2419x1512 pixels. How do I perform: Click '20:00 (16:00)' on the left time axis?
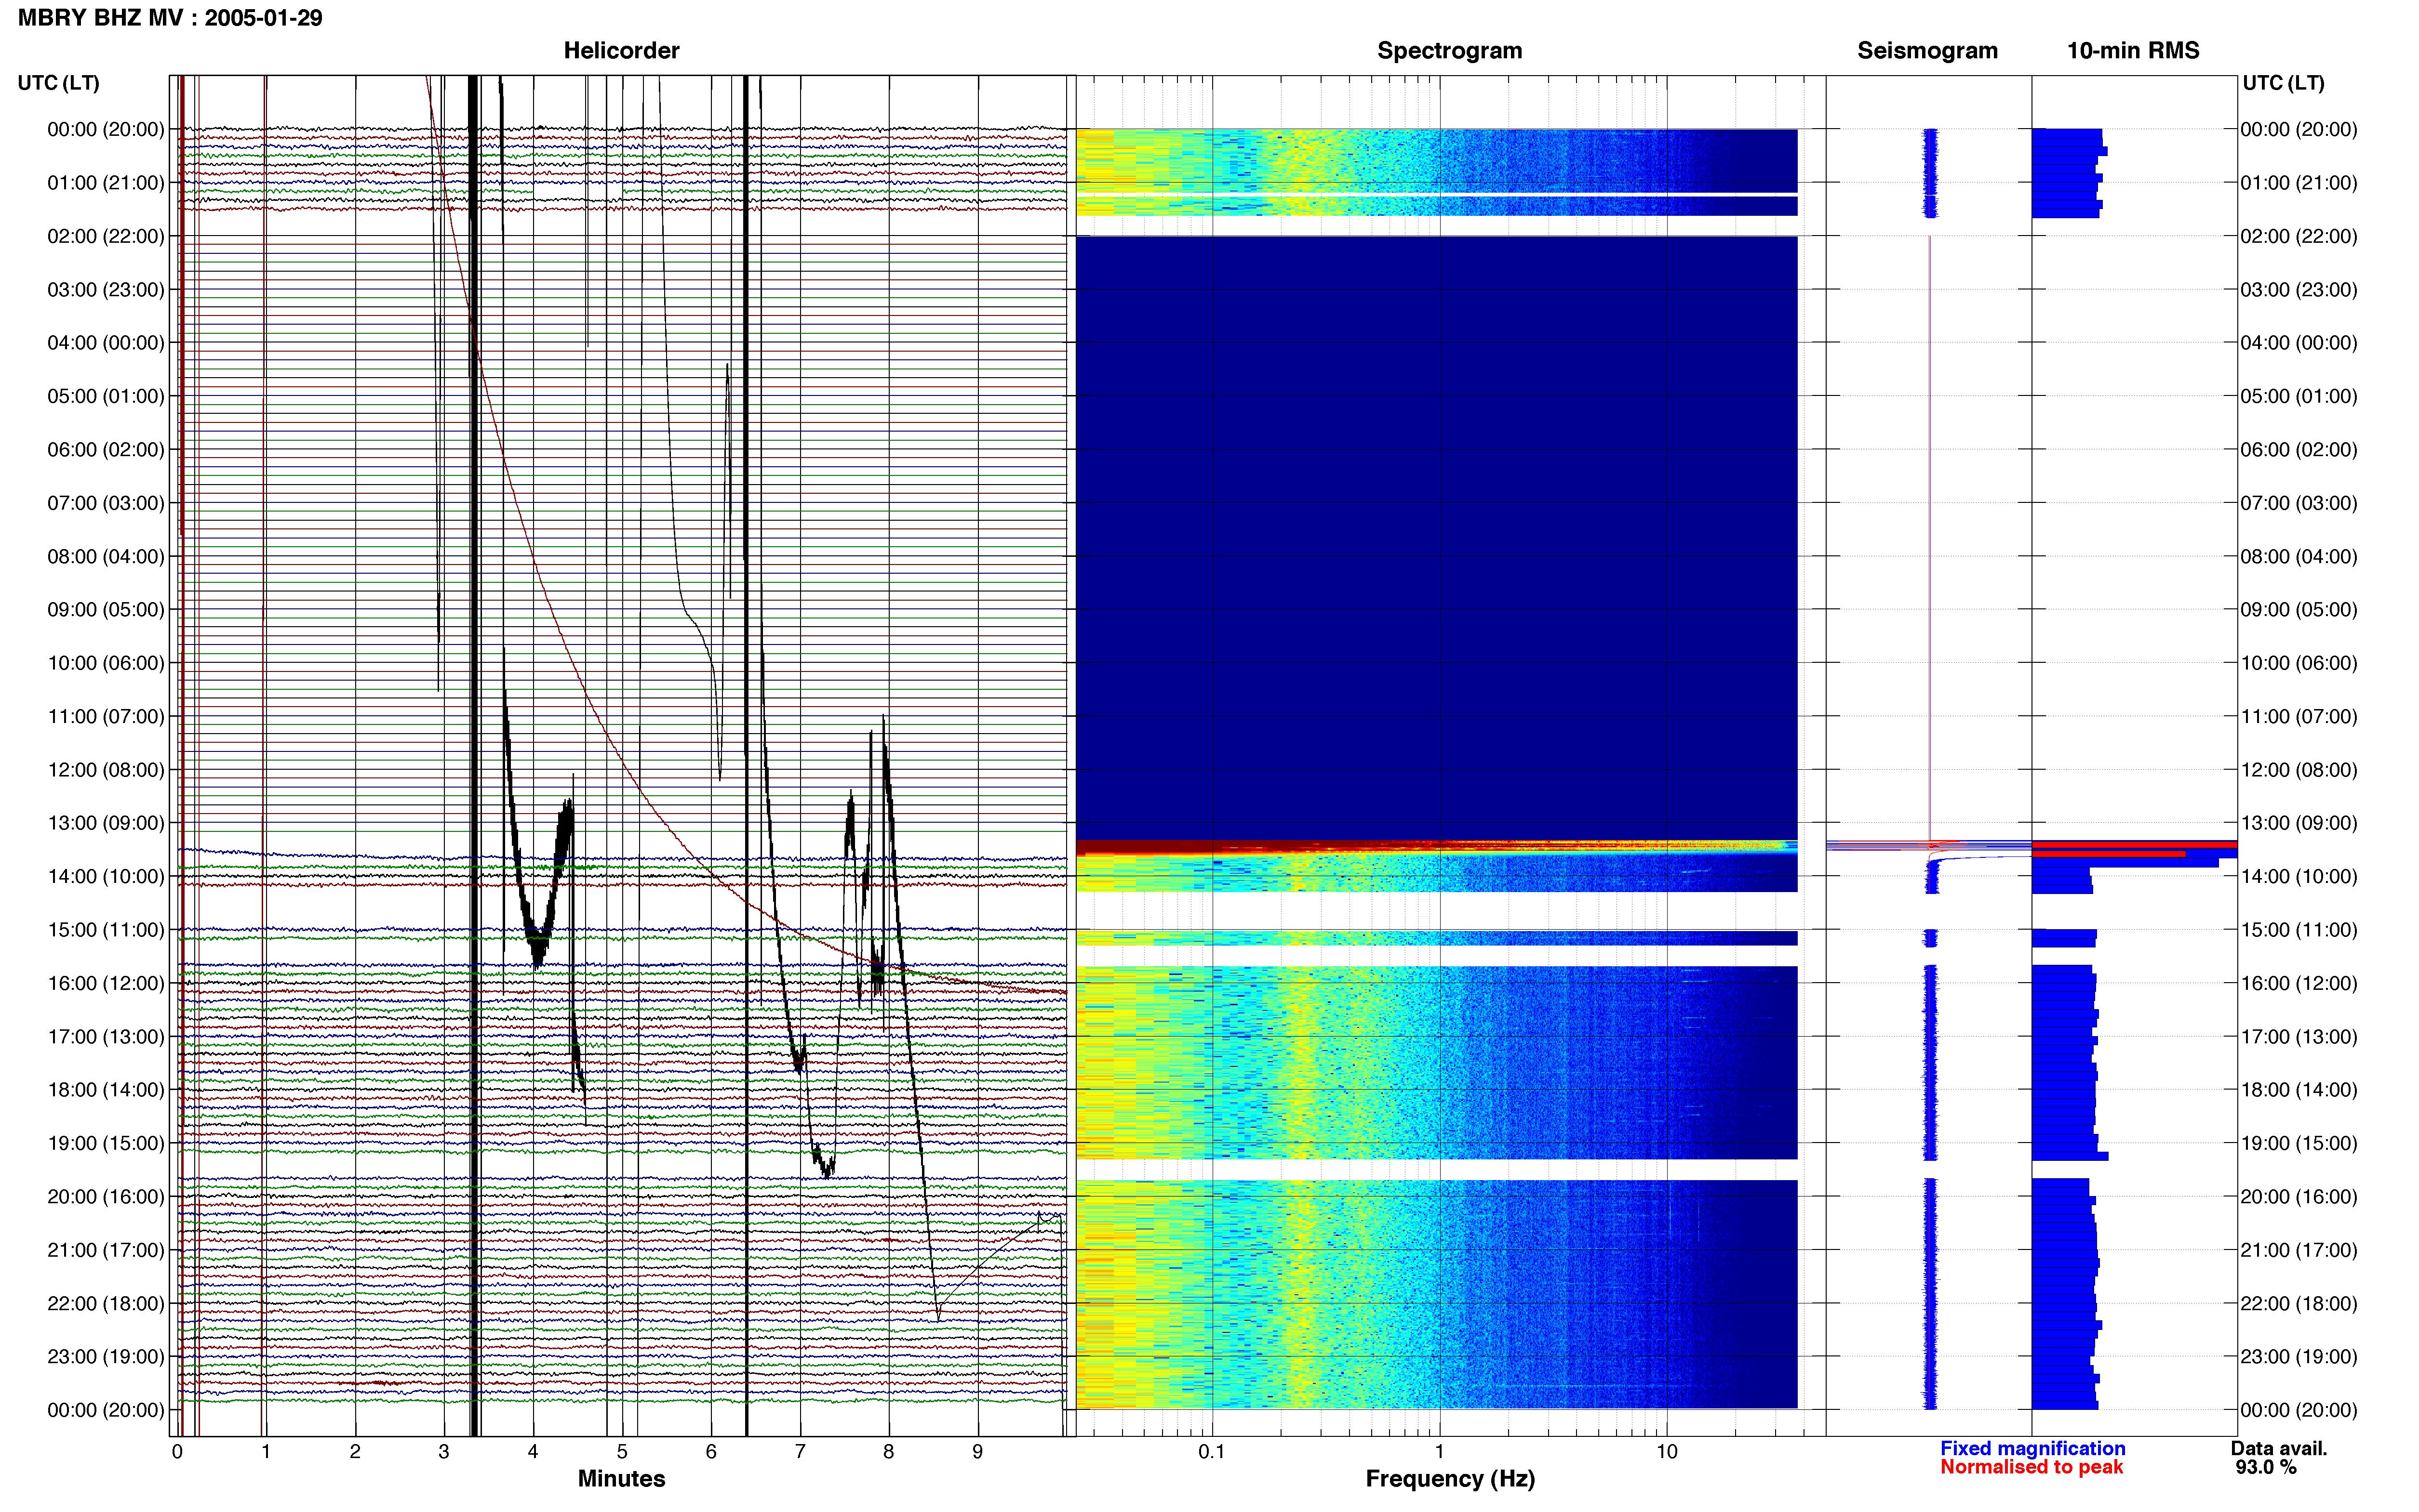(x=106, y=1197)
